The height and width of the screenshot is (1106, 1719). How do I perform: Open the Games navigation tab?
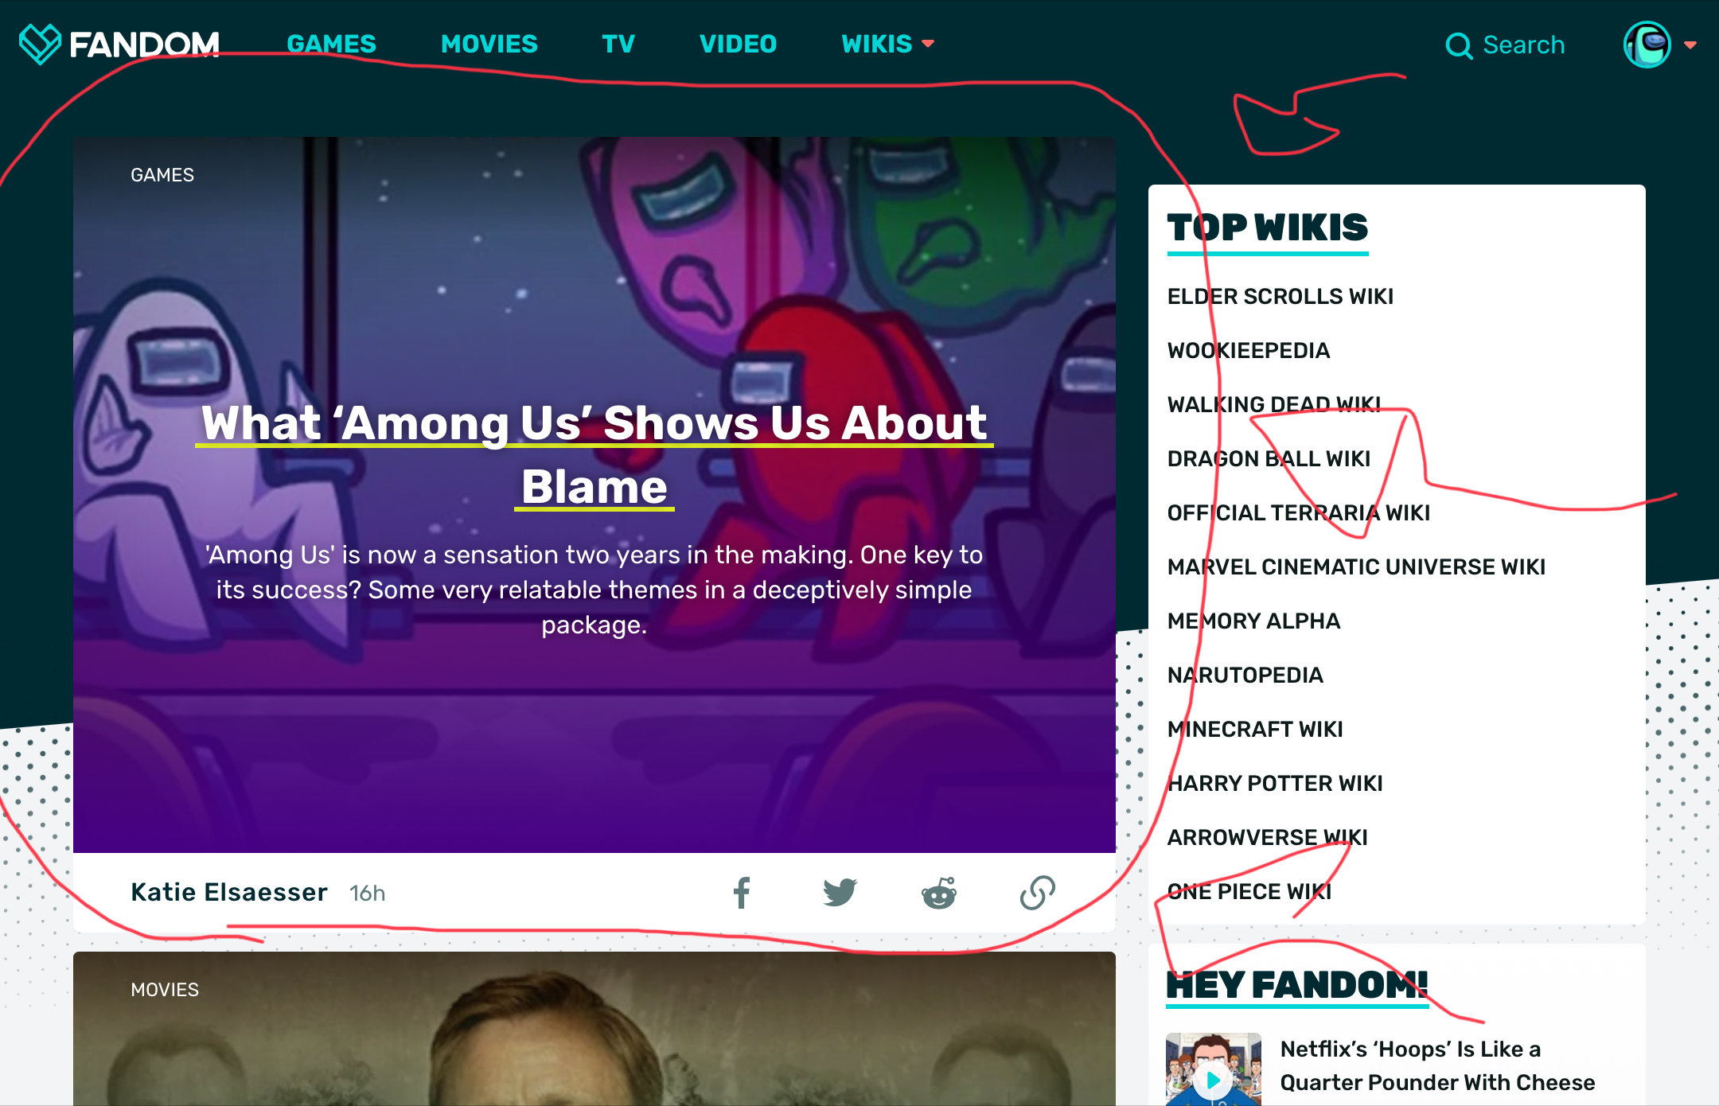[x=332, y=44]
